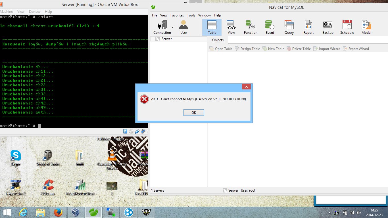Open the Navicat View menu

(164, 15)
